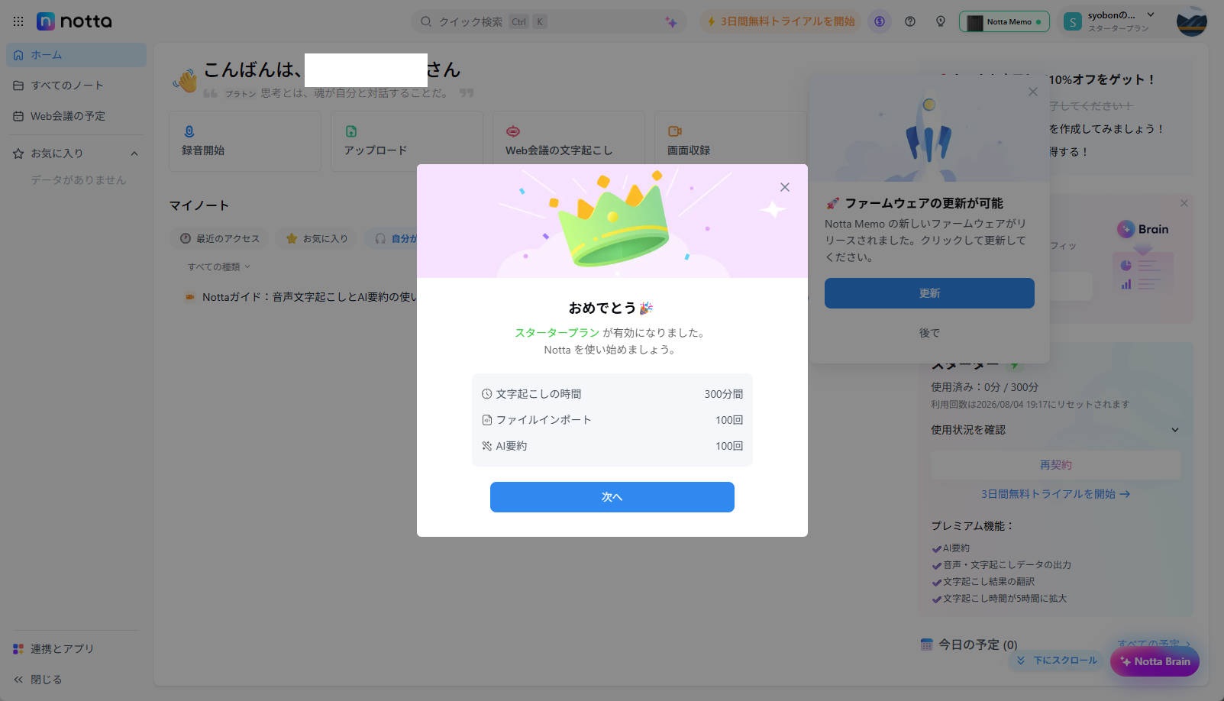Open Web会議の文字起こし card
Image resolution: width=1224 pixels, height=701 pixels.
click(x=569, y=141)
